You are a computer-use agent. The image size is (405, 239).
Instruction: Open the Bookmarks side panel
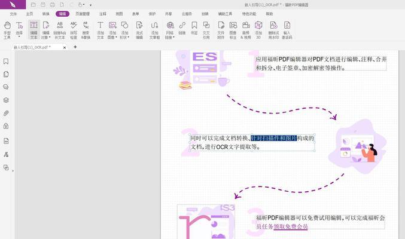click(x=6, y=62)
